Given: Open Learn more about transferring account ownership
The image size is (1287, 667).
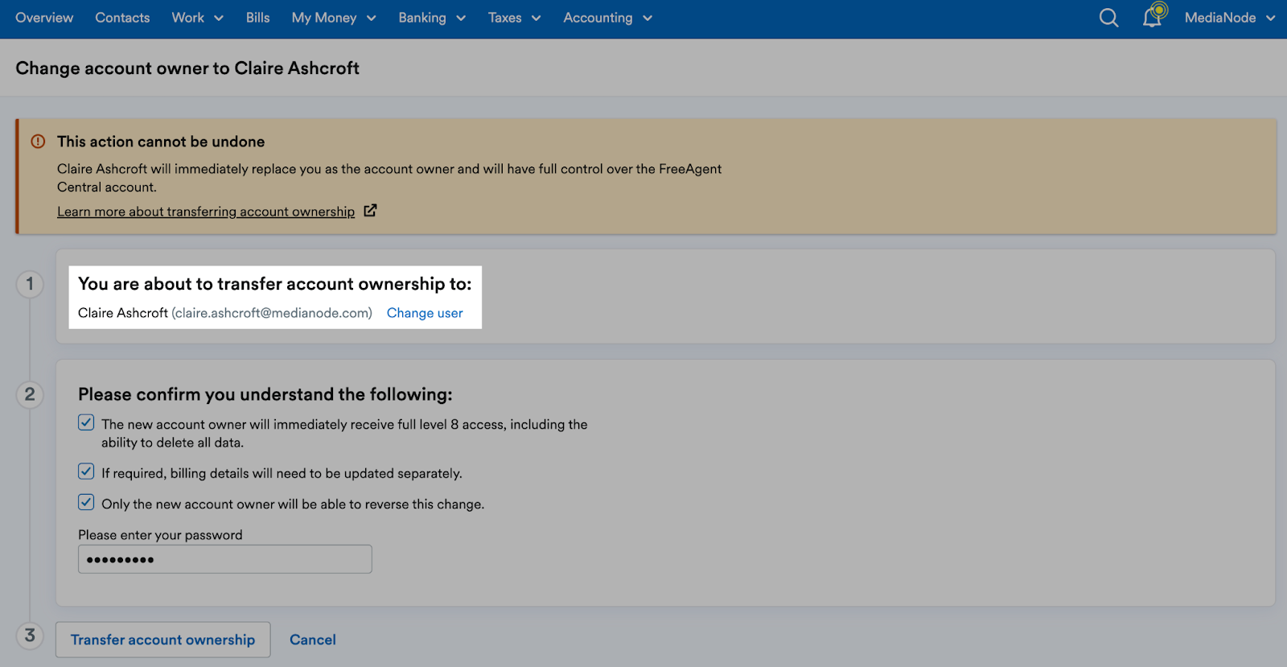Looking at the screenshot, I should click(x=206, y=212).
